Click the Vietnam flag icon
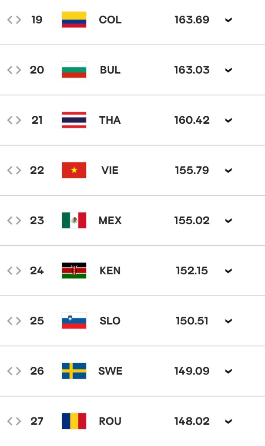265x446 pixels. click(x=74, y=170)
